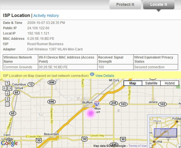Click the signal strength value 100
Screen dimensions: 181x148
click(115, 67)
